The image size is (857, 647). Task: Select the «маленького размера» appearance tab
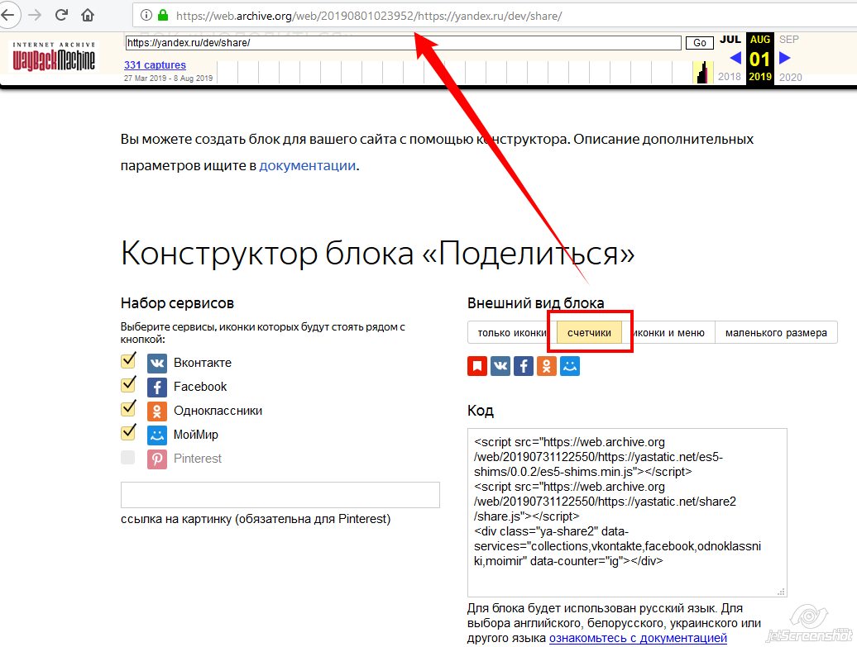click(x=776, y=332)
